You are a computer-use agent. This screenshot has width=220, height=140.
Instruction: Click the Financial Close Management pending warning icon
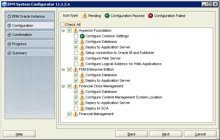(x=75, y=86)
